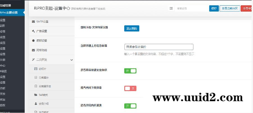Click the magic wand icon beside 二次开发
Screen dimensions: 253x113
(x=33, y=60)
